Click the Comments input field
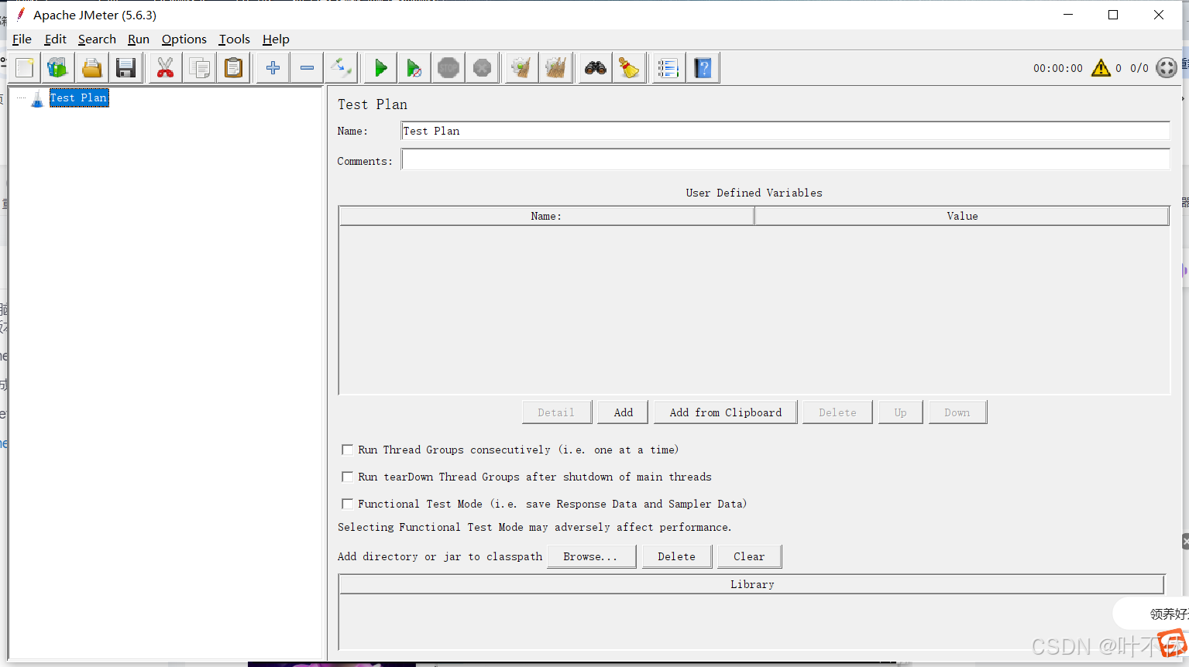The image size is (1189, 667). 785,160
